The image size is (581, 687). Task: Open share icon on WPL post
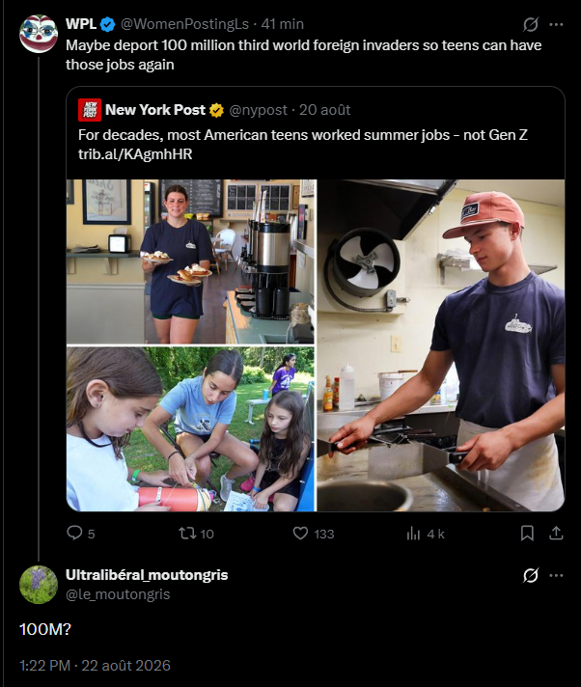pyautogui.click(x=556, y=533)
